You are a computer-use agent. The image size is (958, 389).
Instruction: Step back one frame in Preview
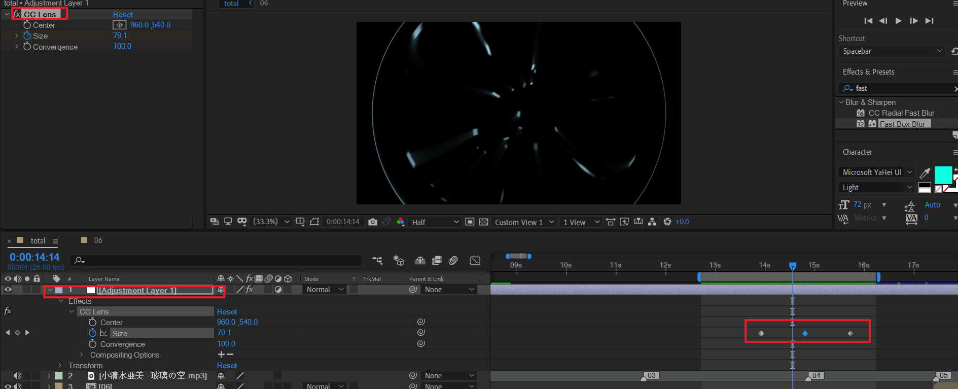pos(883,21)
